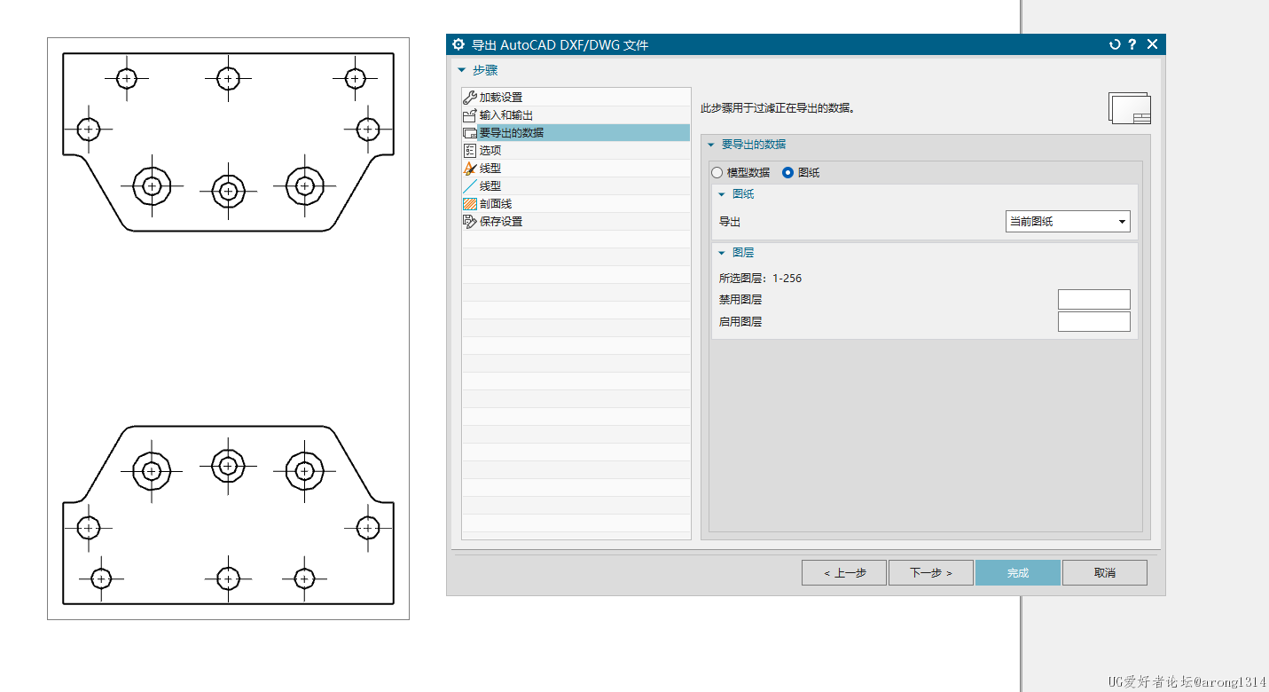
Task: Click the 取消 button
Action: (x=1105, y=573)
